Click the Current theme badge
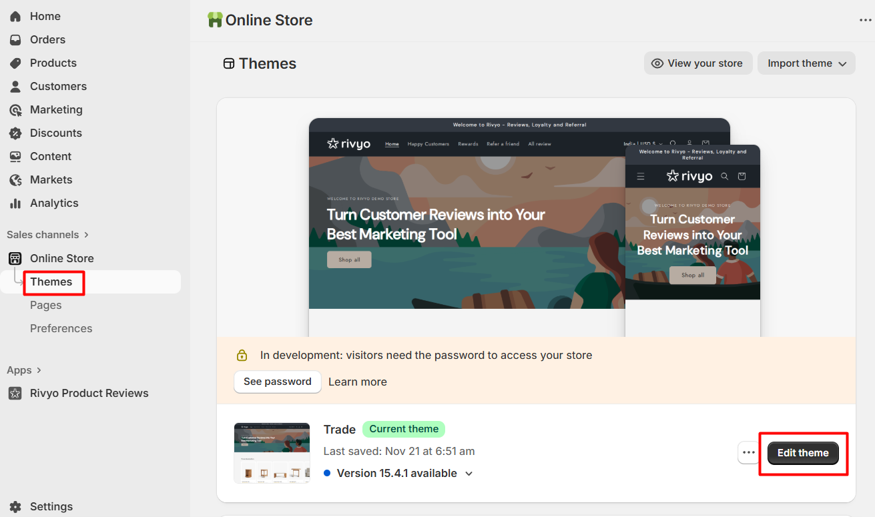Viewport: 875px width, 517px height. pyautogui.click(x=404, y=429)
